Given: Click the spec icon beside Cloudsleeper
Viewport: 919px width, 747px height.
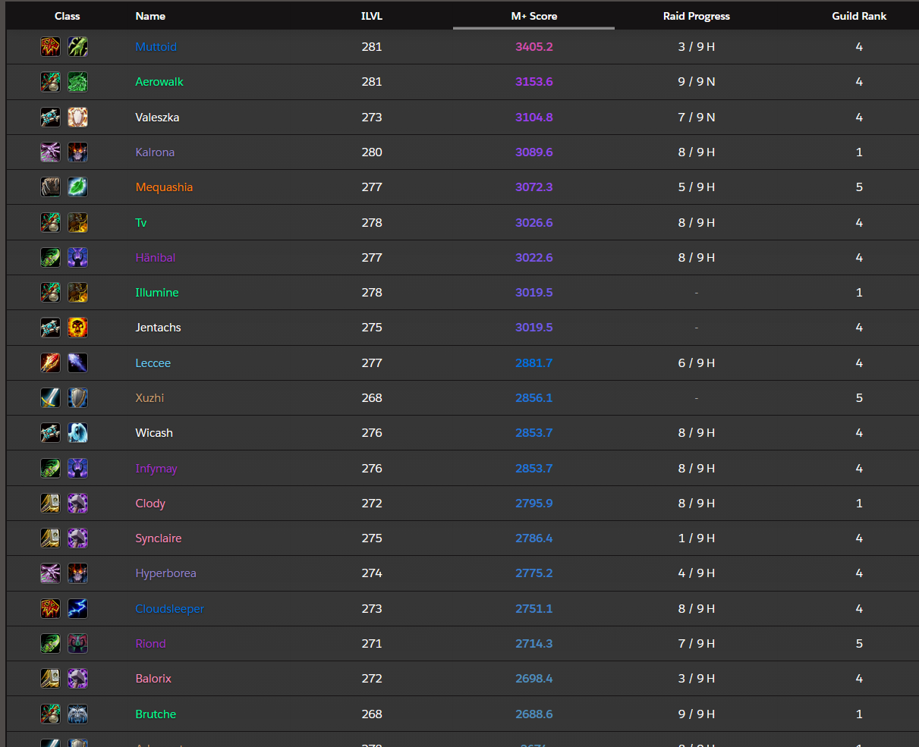Looking at the screenshot, I should click(x=77, y=609).
